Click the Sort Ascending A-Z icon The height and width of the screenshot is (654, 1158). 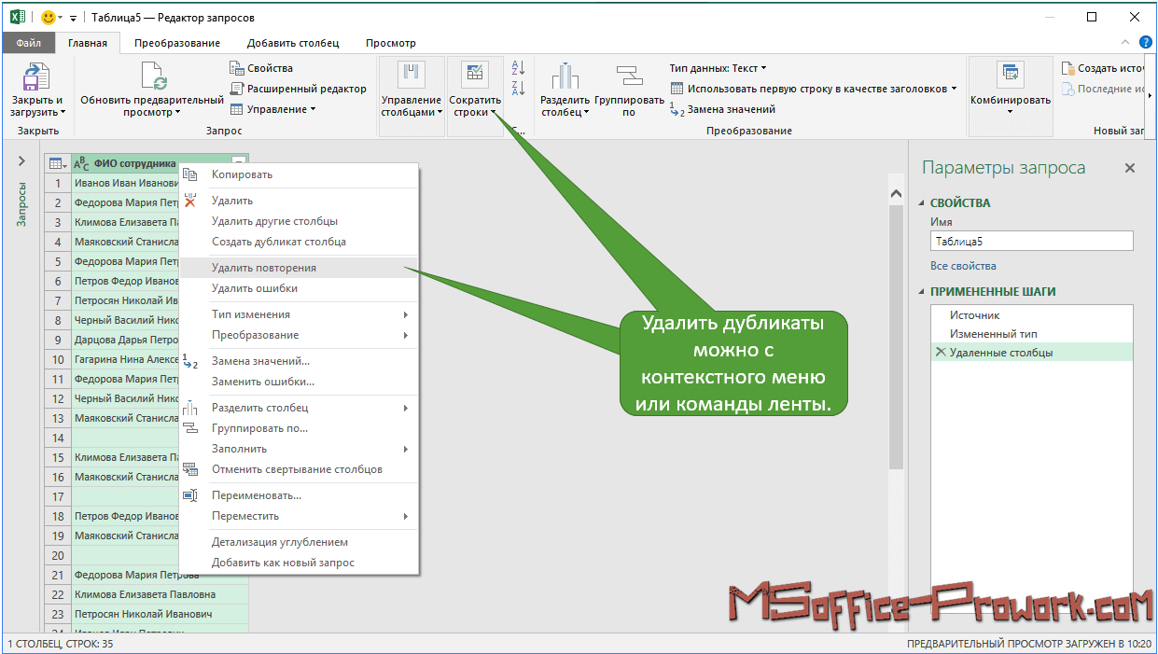point(520,68)
